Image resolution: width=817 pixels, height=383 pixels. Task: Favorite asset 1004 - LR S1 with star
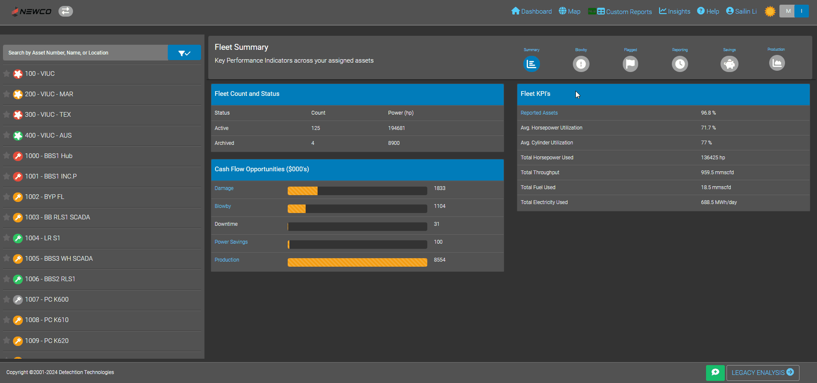pyautogui.click(x=7, y=238)
